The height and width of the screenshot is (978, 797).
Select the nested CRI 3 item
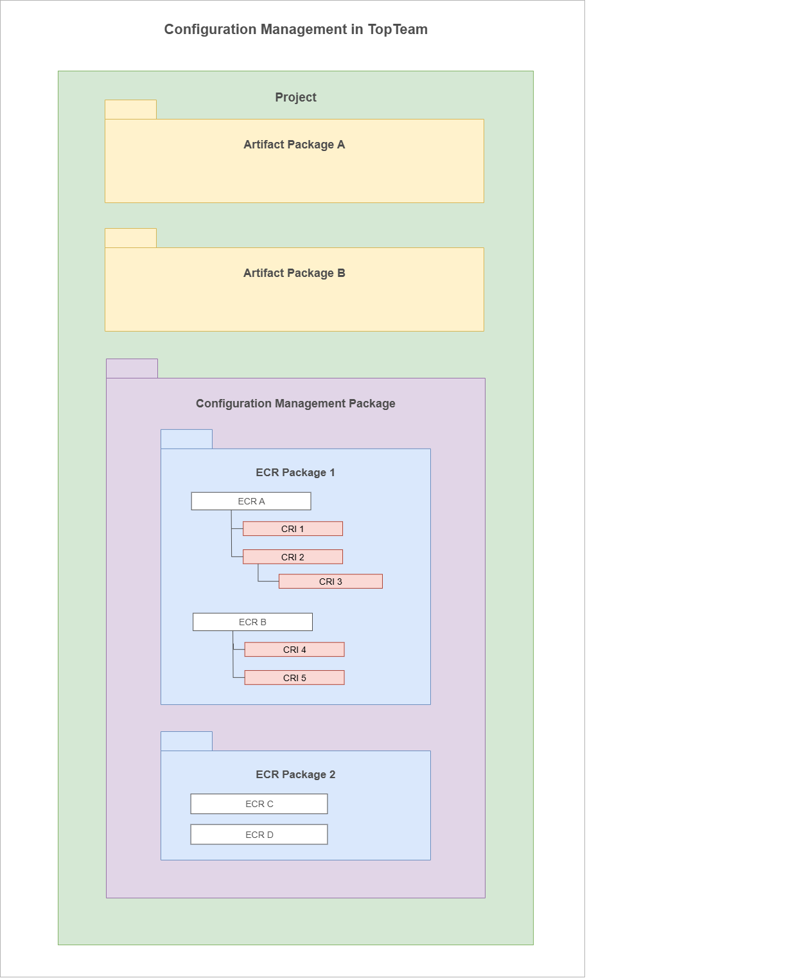click(330, 582)
